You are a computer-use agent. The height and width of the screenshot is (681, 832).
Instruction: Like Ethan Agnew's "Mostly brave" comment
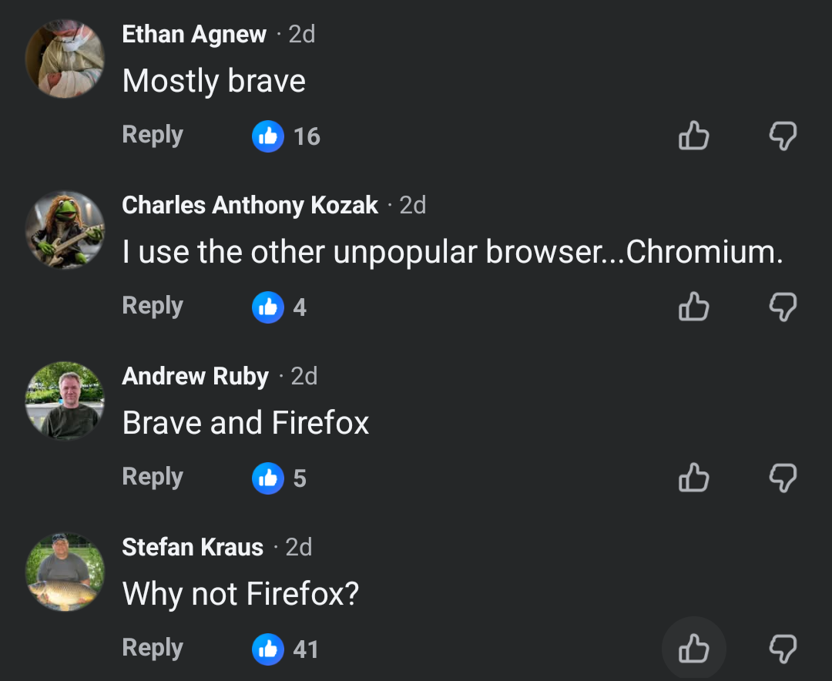693,136
